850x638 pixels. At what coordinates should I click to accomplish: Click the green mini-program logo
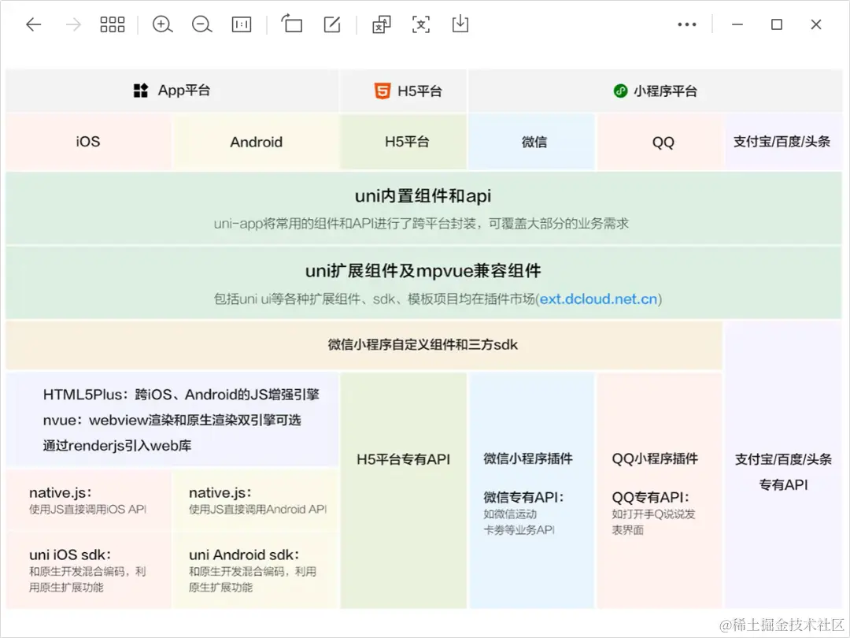620,91
